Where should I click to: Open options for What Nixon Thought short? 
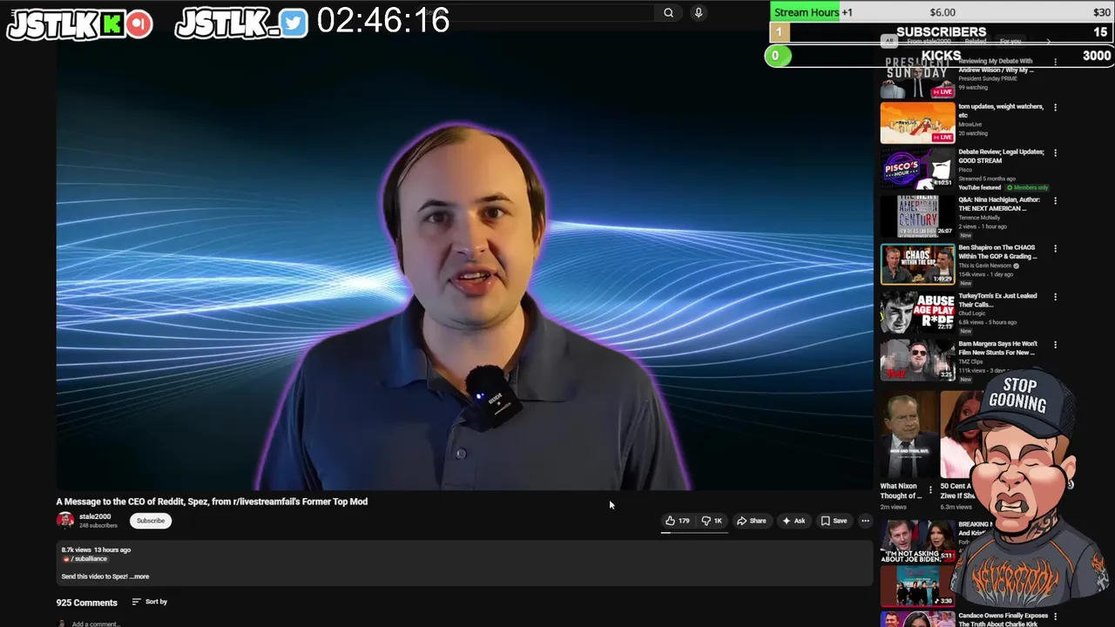930,489
